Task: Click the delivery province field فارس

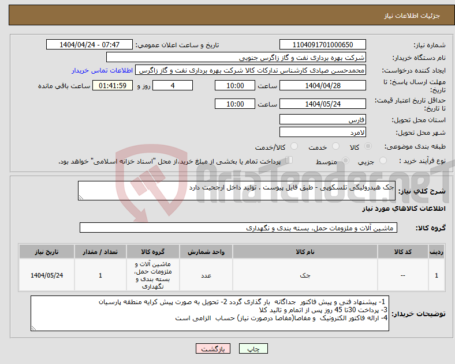Action: pos(322,119)
